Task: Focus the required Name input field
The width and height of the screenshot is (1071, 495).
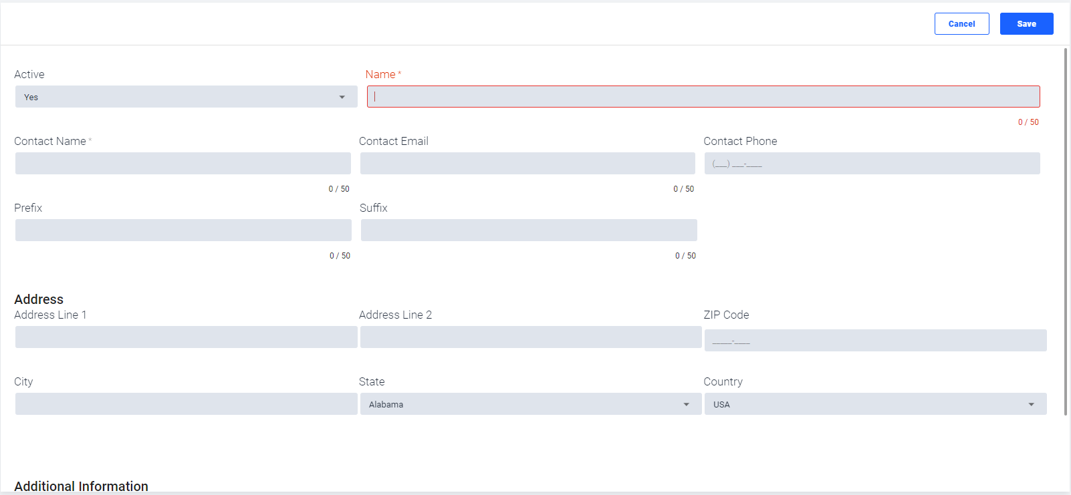Action: coord(703,97)
